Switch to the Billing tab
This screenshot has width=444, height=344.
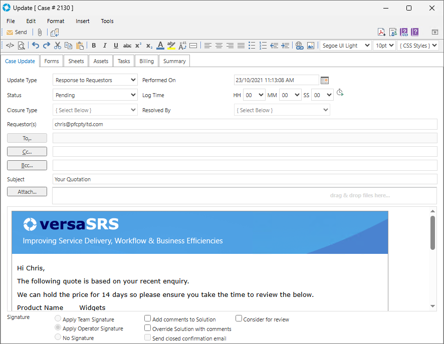pyautogui.click(x=146, y=61)
